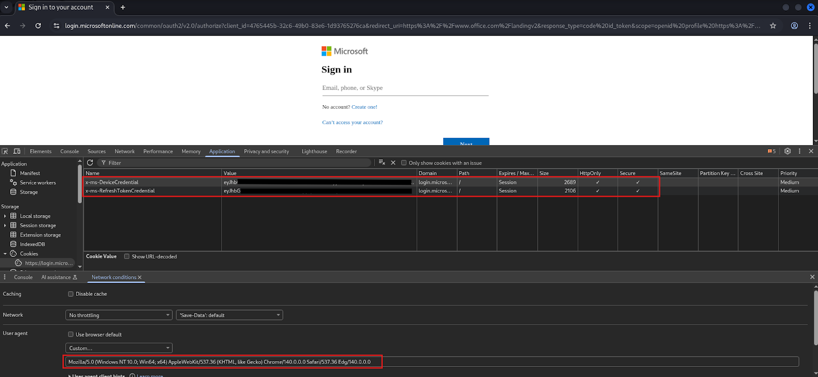Viewport: 818px width, 377px height.
Task: Open the issues counter showing 5
Action: coord(771,151)
